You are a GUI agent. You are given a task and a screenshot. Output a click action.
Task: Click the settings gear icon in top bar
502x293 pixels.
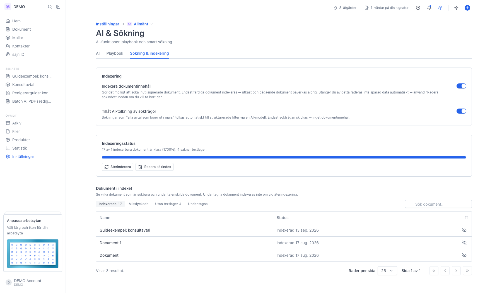click(x=440, y=8)
